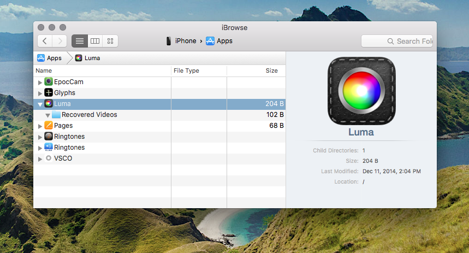Screen dimensions: 469x253
Task: Click the Child Directories value 1
Action: tap(364, 151)
